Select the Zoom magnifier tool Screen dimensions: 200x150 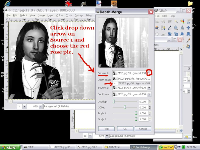pos(176,27)
